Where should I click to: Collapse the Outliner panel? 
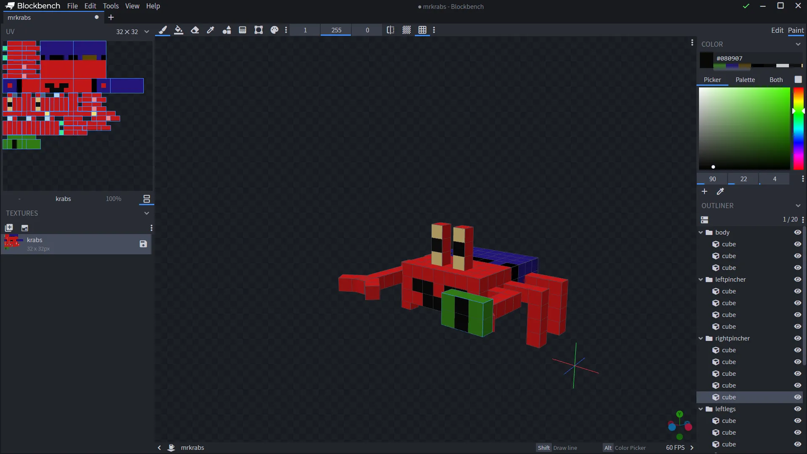[x=798, y=206]
